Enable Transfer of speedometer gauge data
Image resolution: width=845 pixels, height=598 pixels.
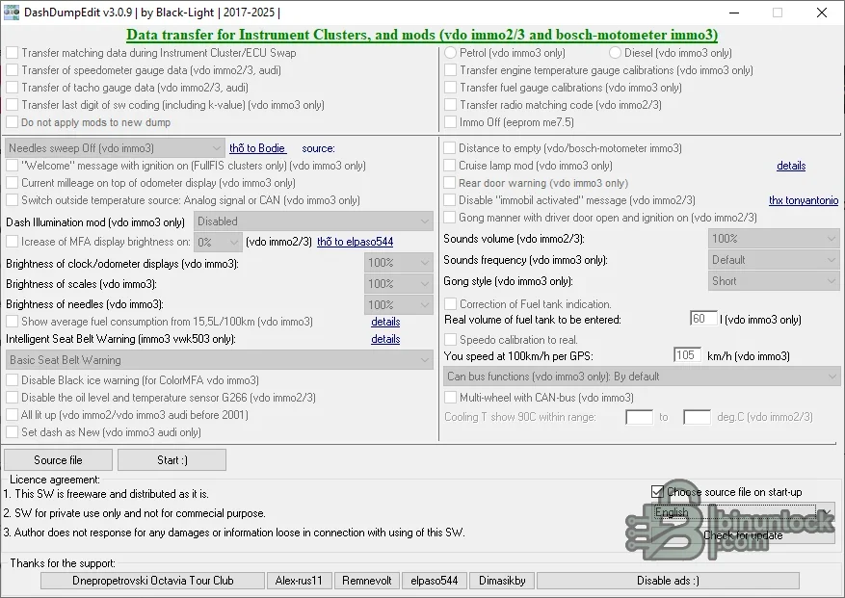12,70
